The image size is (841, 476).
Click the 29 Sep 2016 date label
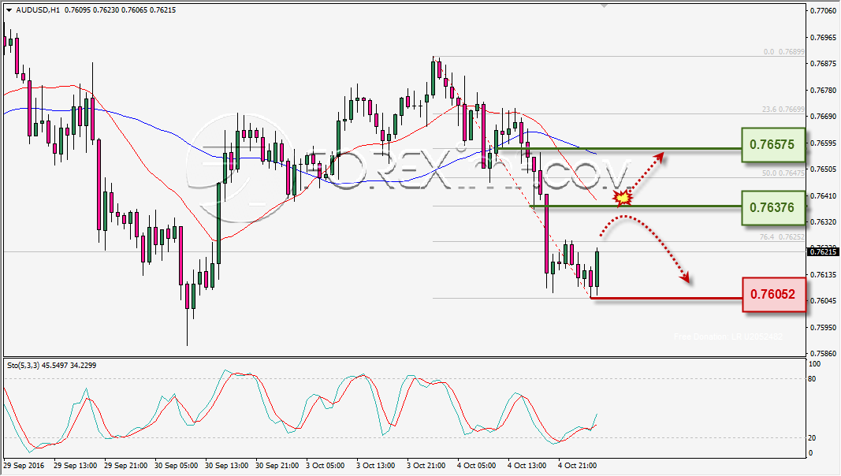(x=24, y=465)
